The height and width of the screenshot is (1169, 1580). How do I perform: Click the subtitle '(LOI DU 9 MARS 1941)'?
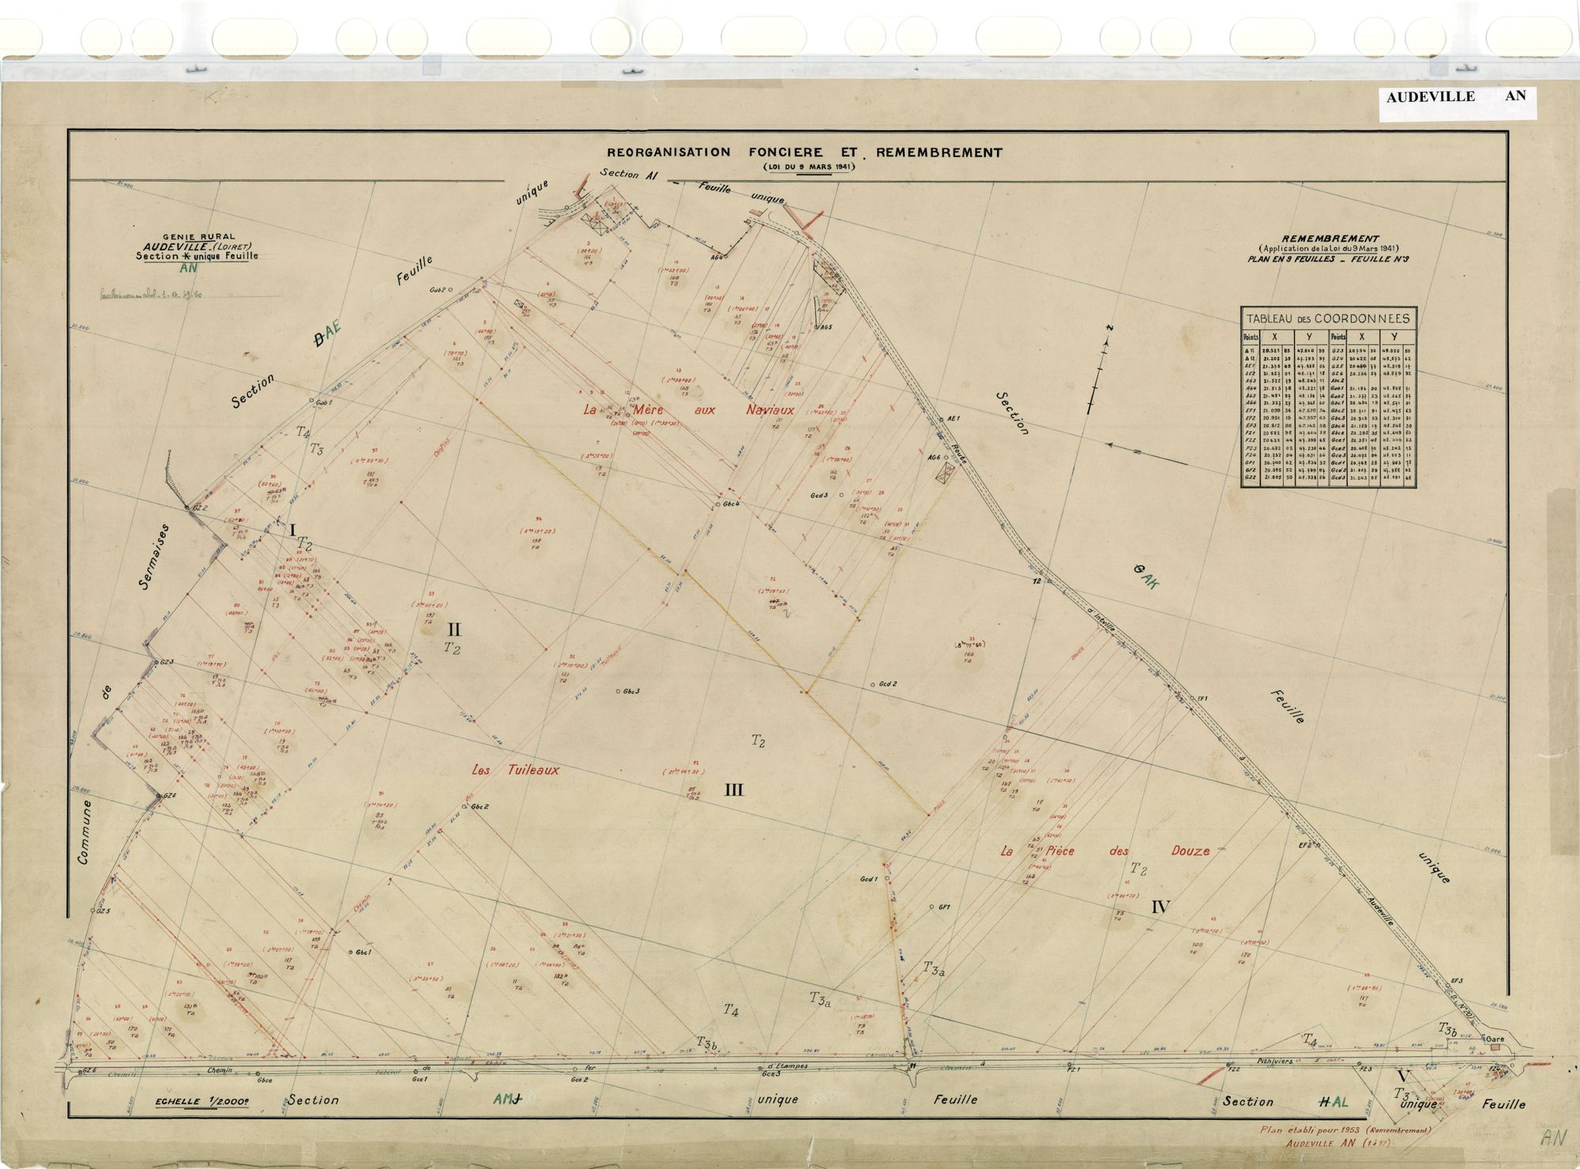808,167
